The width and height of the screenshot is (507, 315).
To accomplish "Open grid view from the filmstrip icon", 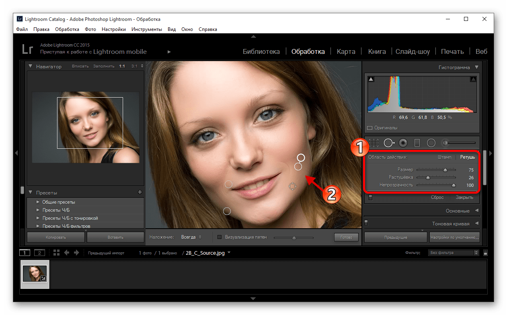I will [56, 253].
